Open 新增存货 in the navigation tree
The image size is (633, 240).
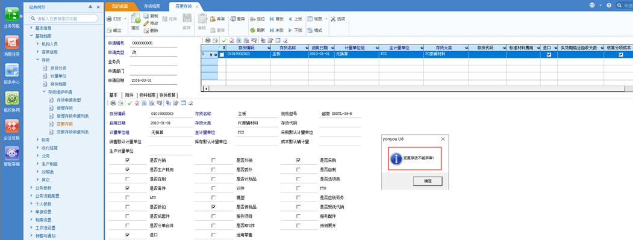pyautogui.click(x=64, y=108)
